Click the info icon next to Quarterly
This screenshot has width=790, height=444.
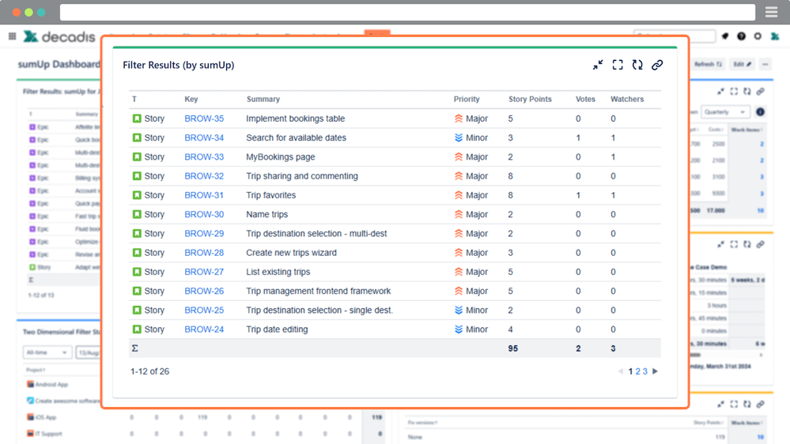(760, 111)
